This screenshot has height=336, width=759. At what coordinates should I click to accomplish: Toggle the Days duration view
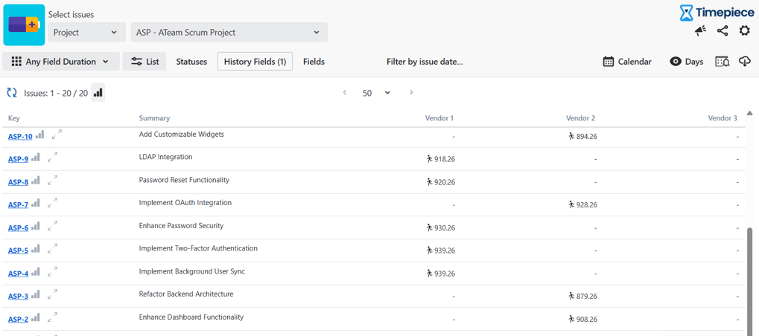coord(687,62)
